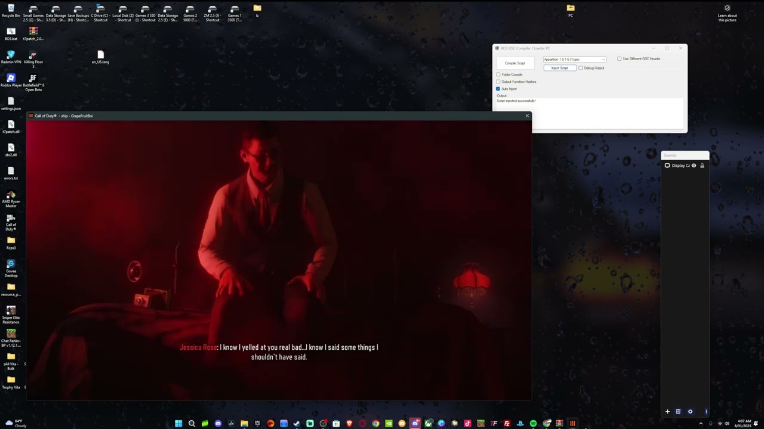Select the Sniper Elite Resistance shortcut
This screenshot has width=764, height=429.
click(x=11, y=315)
